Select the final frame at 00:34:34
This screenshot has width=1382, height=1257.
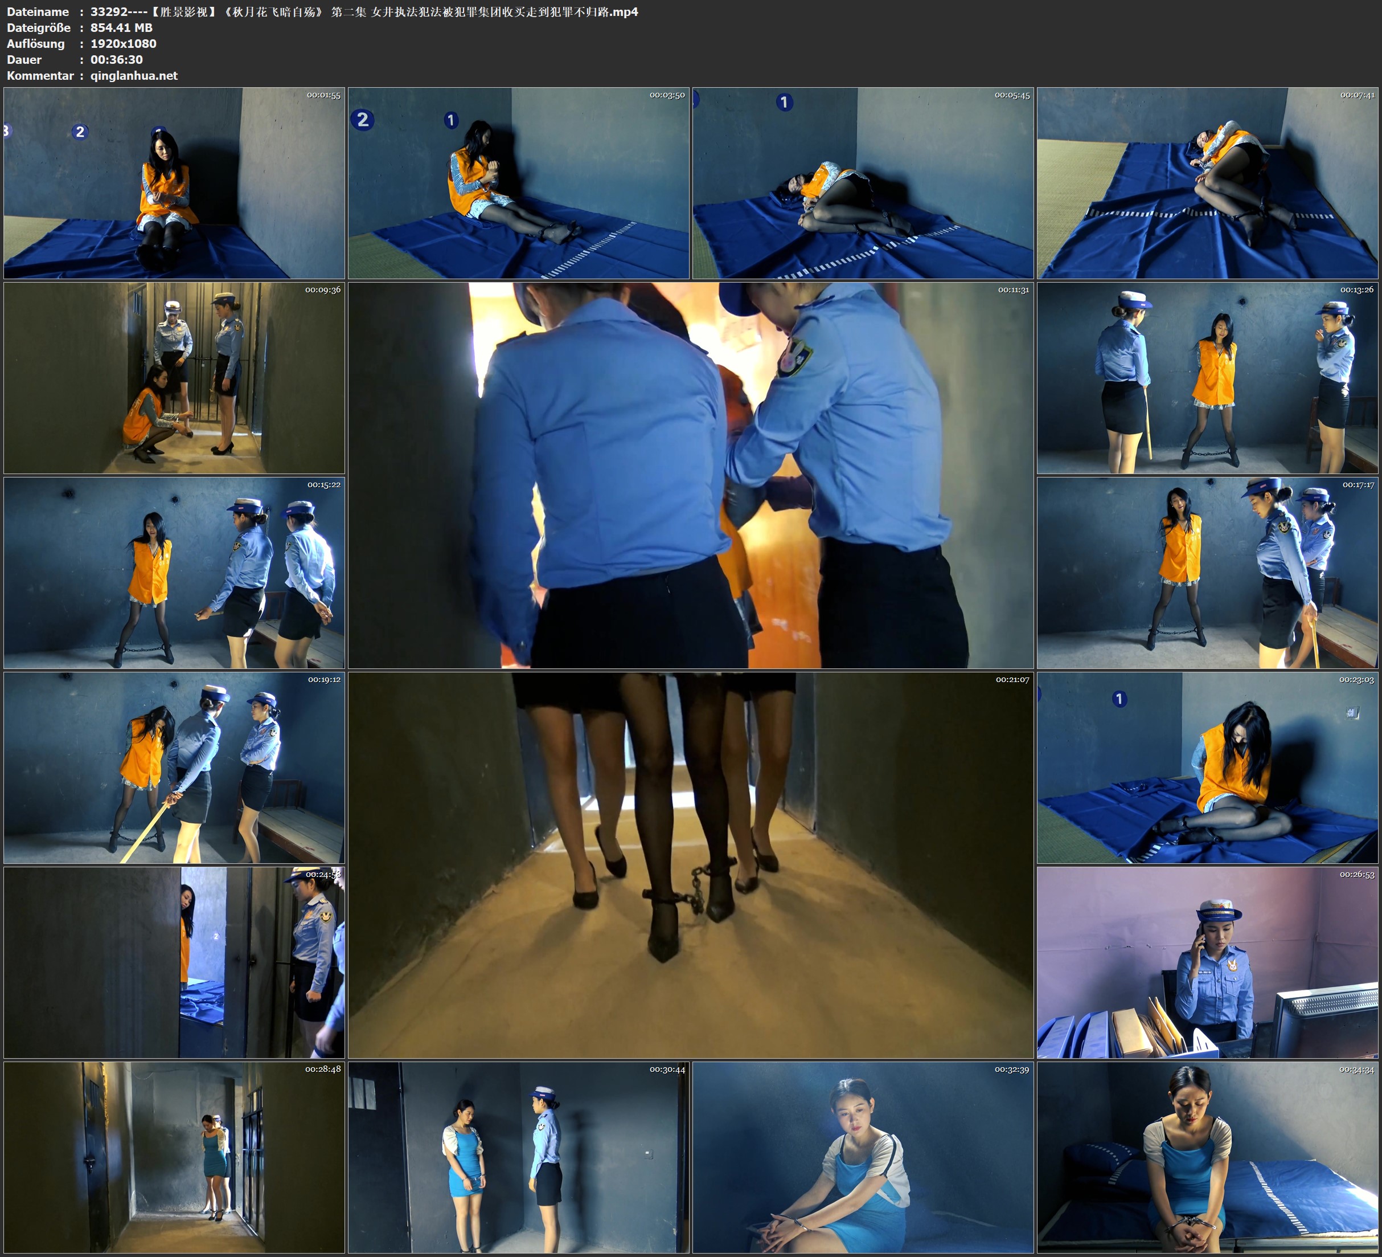pyautogui.click(x=1207, y=1157)
